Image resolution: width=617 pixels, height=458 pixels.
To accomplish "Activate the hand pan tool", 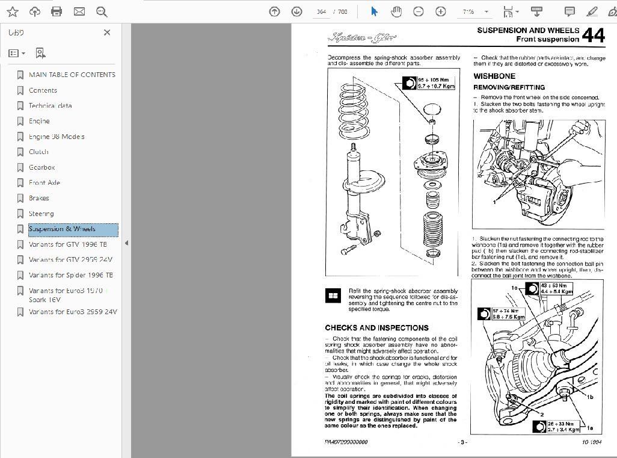I will [396, 12].
